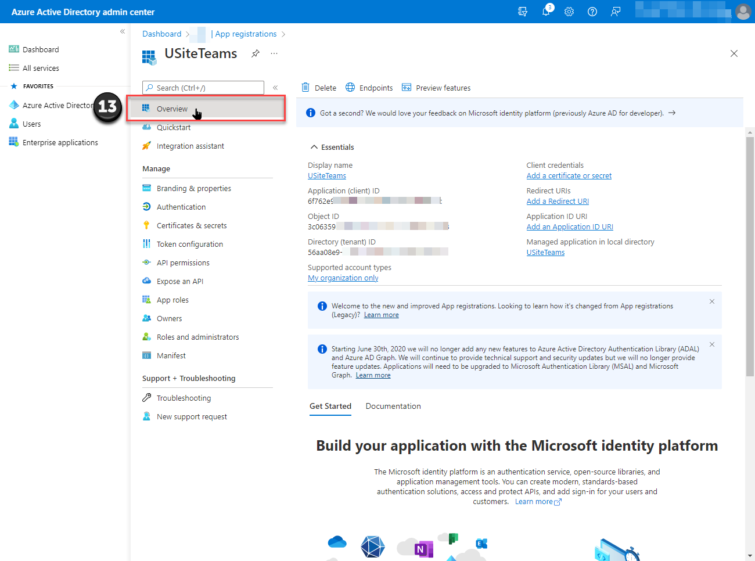Viewport: 755px width, 561px height.
Task: Close the USiteTeams blade
Action: (x=734, y=53)
